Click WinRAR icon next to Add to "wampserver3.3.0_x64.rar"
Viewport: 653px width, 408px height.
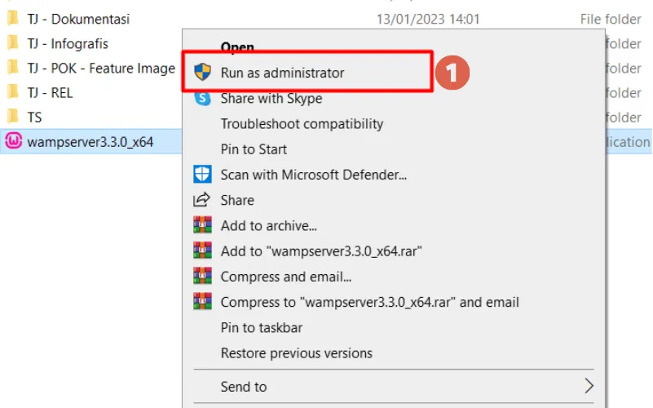pos(202,251)
